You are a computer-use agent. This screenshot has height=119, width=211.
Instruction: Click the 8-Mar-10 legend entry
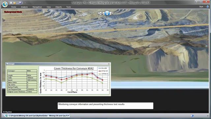click(x=103, y=71)
